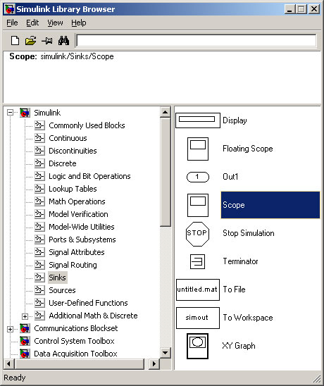324x386 pixels.
Task: Click the tree vertical scrollbar down arrow
Action: tap(166, 353)
